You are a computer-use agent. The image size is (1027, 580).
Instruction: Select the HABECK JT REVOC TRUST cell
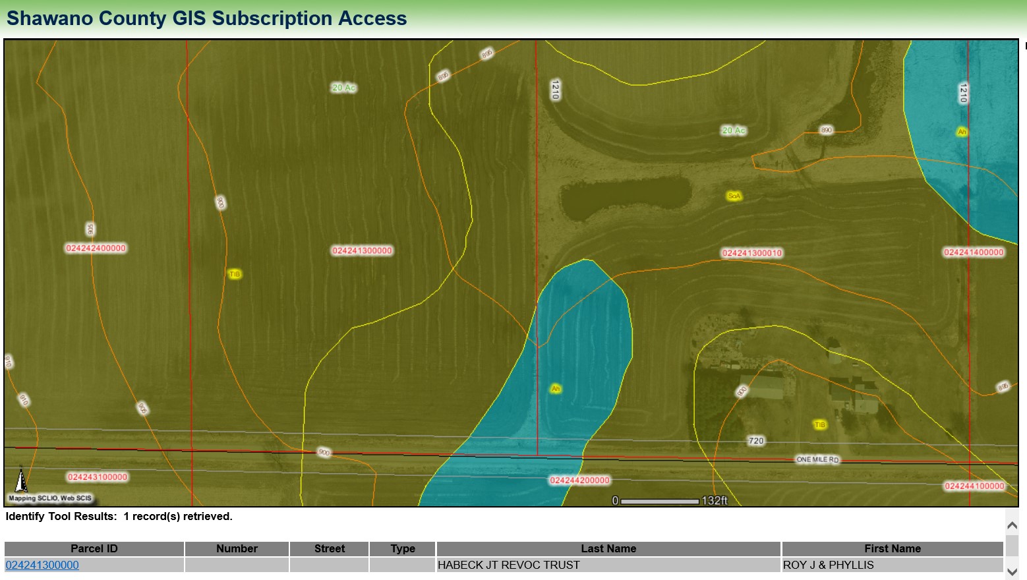(x=509, y=565)
